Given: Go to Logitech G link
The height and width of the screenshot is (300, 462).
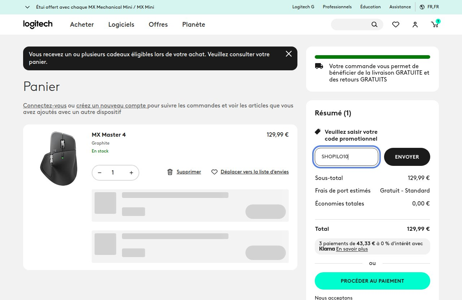Looking at the screenshot, I should (303, 7).
